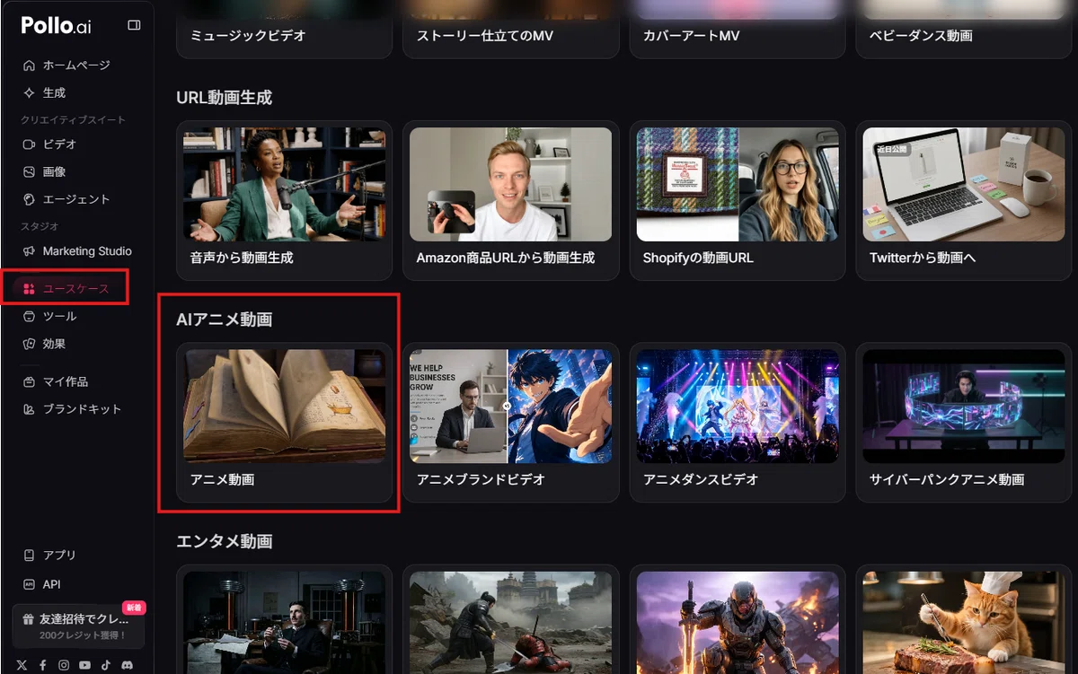1078x674 pixels.
Task: Open the armored robot thumbnail under エンタメ動画
Action: [737, 623]
